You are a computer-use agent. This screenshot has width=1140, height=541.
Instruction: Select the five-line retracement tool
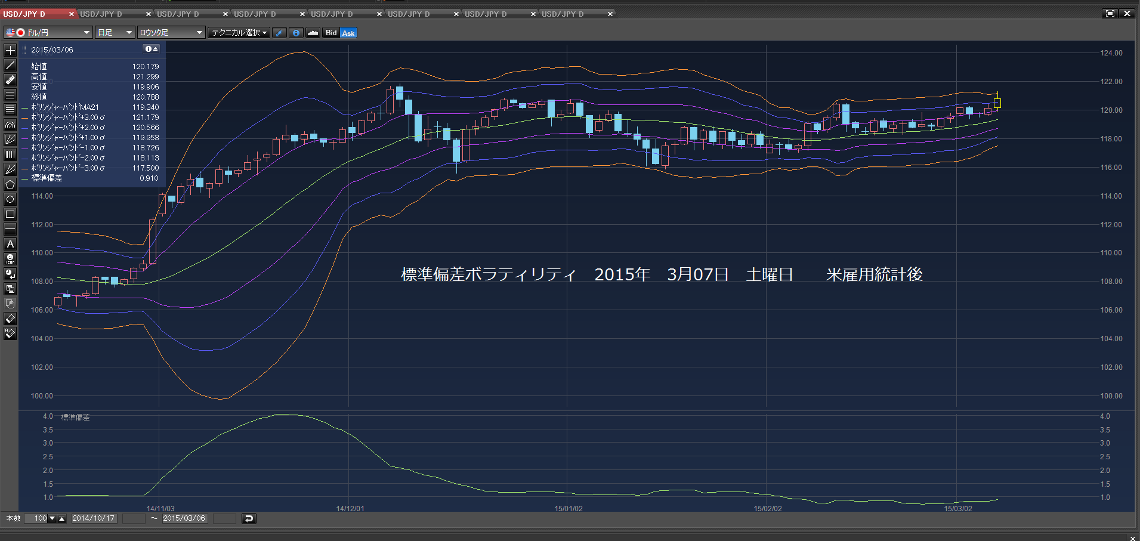10,110
